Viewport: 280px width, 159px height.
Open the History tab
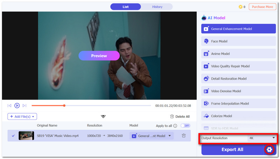pos(157,7)
